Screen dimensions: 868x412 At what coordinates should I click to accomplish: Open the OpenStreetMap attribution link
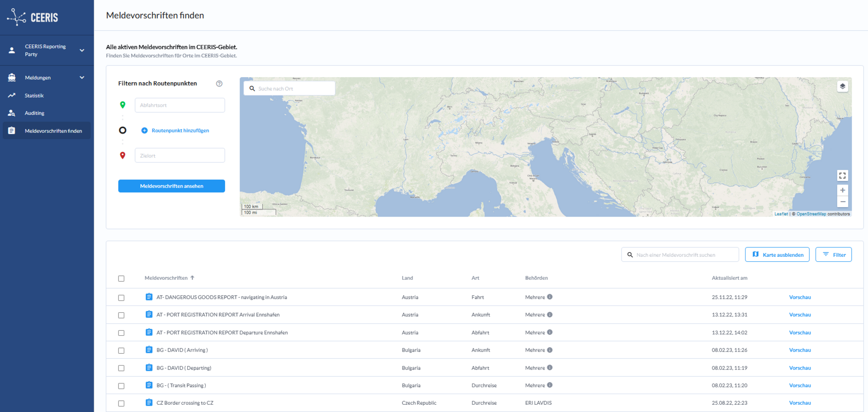click(x=811, y=214)
